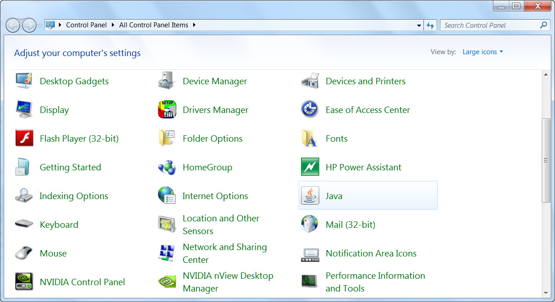Open the HomeGroup link text
This screenshot has height=302, width=555.
[x=207, y=167]
